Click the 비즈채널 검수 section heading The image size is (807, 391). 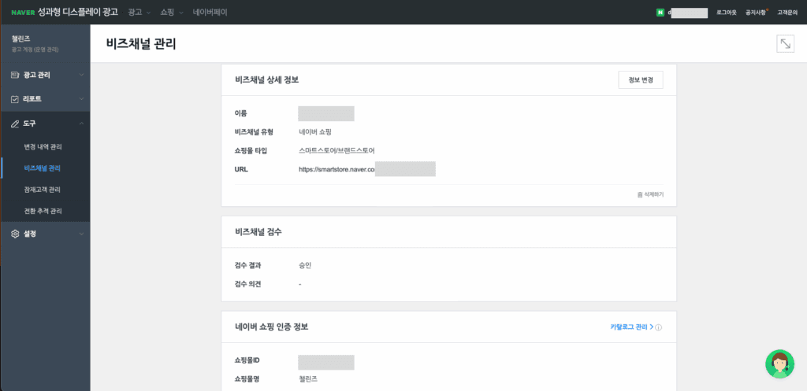(x=258, y=231)
